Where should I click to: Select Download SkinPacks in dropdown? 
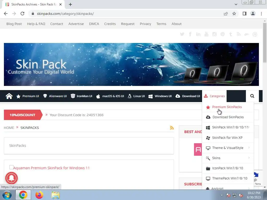tap(228, 117)
